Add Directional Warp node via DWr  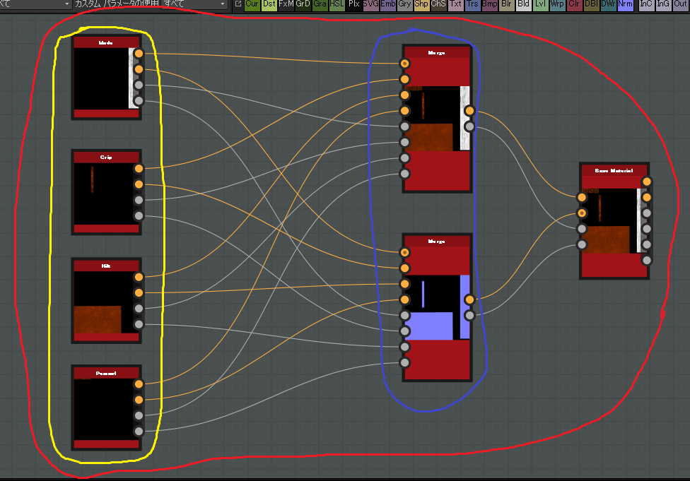[608, 4]
